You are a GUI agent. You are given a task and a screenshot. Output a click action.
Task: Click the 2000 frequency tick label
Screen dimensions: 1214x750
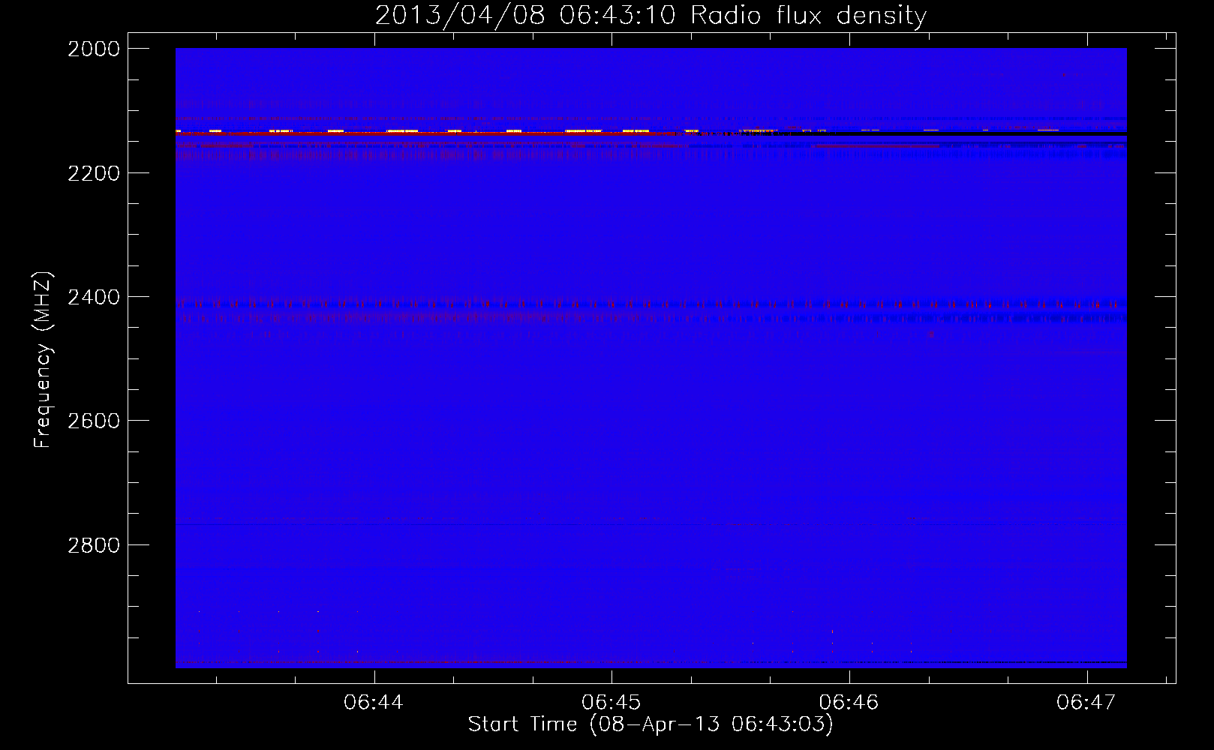coord(94,49)
